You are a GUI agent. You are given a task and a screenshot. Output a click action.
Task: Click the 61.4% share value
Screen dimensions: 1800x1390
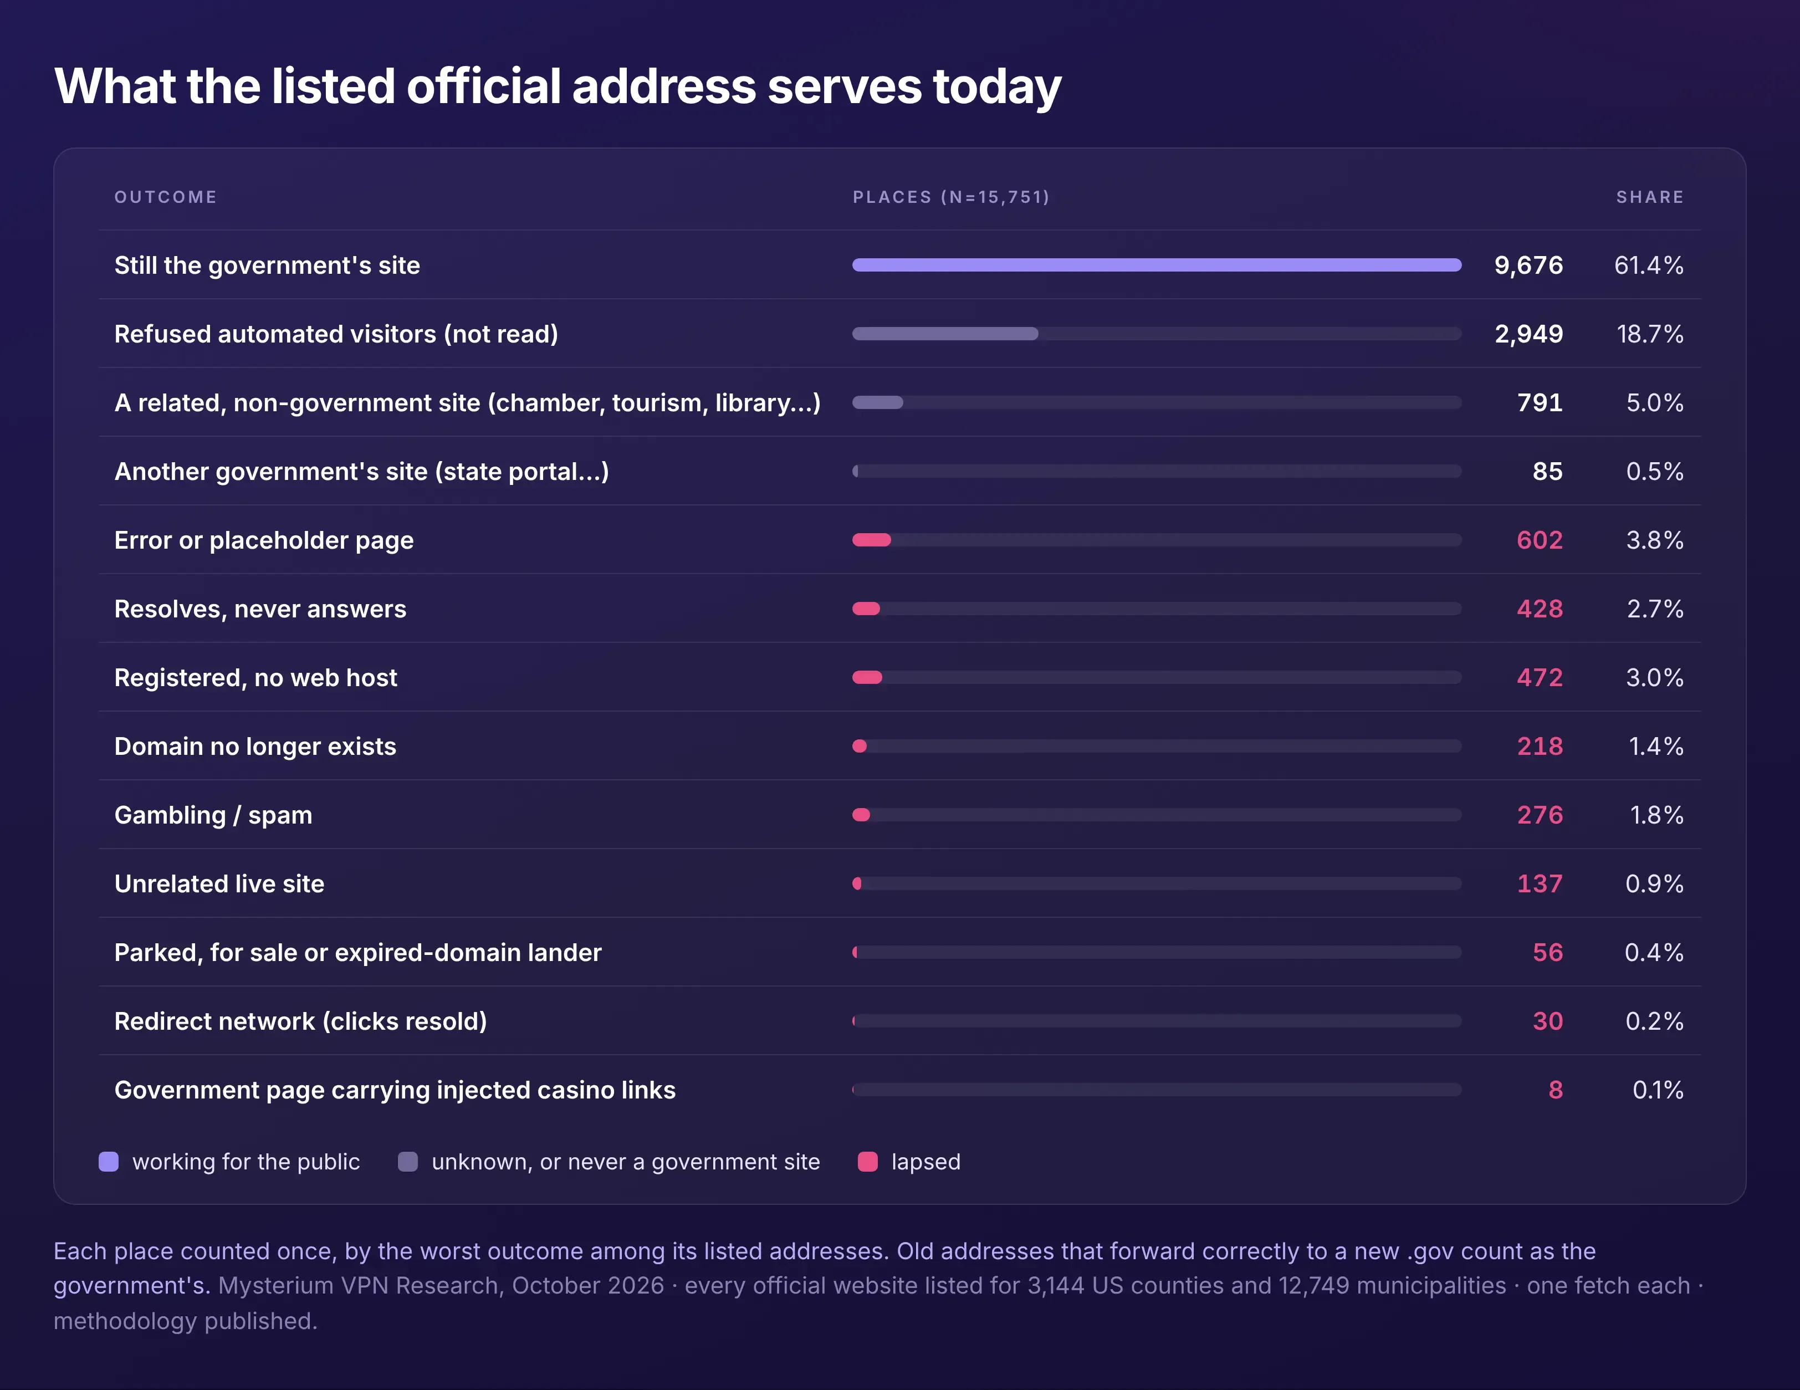point(1648,265)
